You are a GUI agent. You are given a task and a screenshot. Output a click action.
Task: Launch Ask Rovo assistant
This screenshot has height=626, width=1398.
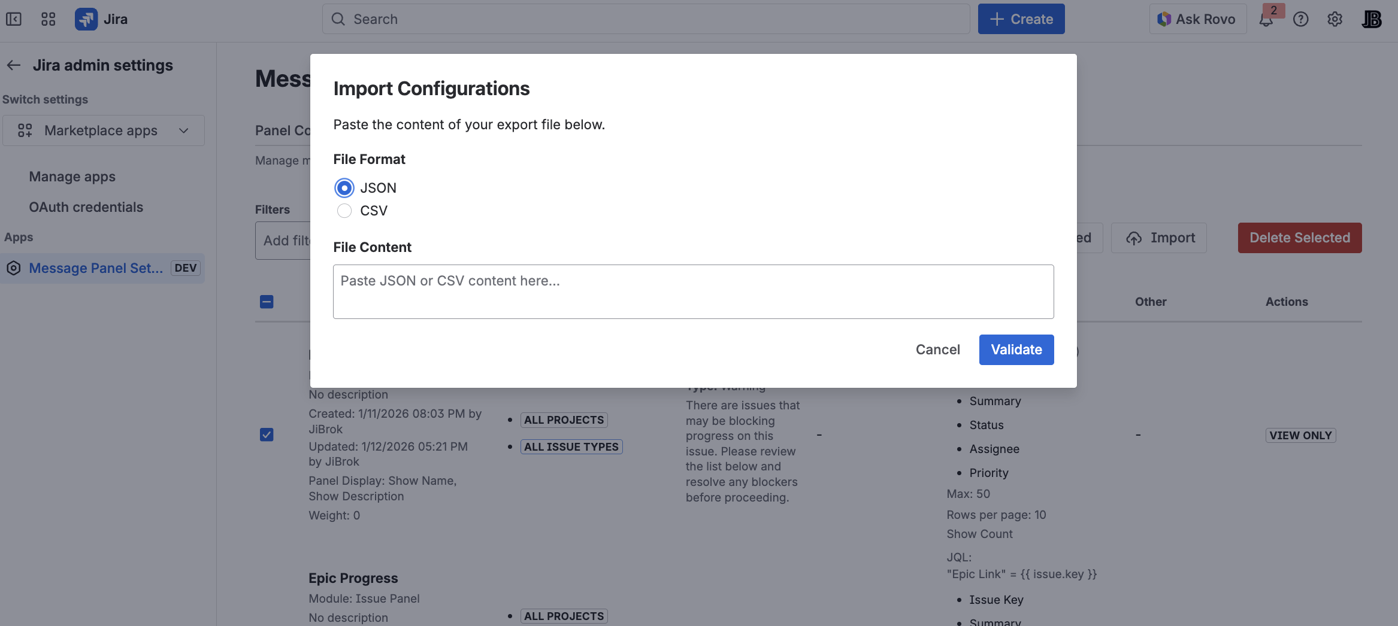point(1197,19)
